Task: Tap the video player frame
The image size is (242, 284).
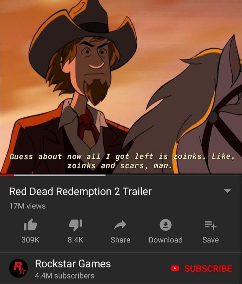Action: (121, 87)
